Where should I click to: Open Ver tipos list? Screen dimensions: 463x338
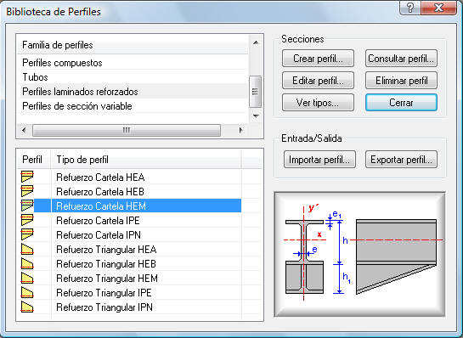click(x=318, y=103)
